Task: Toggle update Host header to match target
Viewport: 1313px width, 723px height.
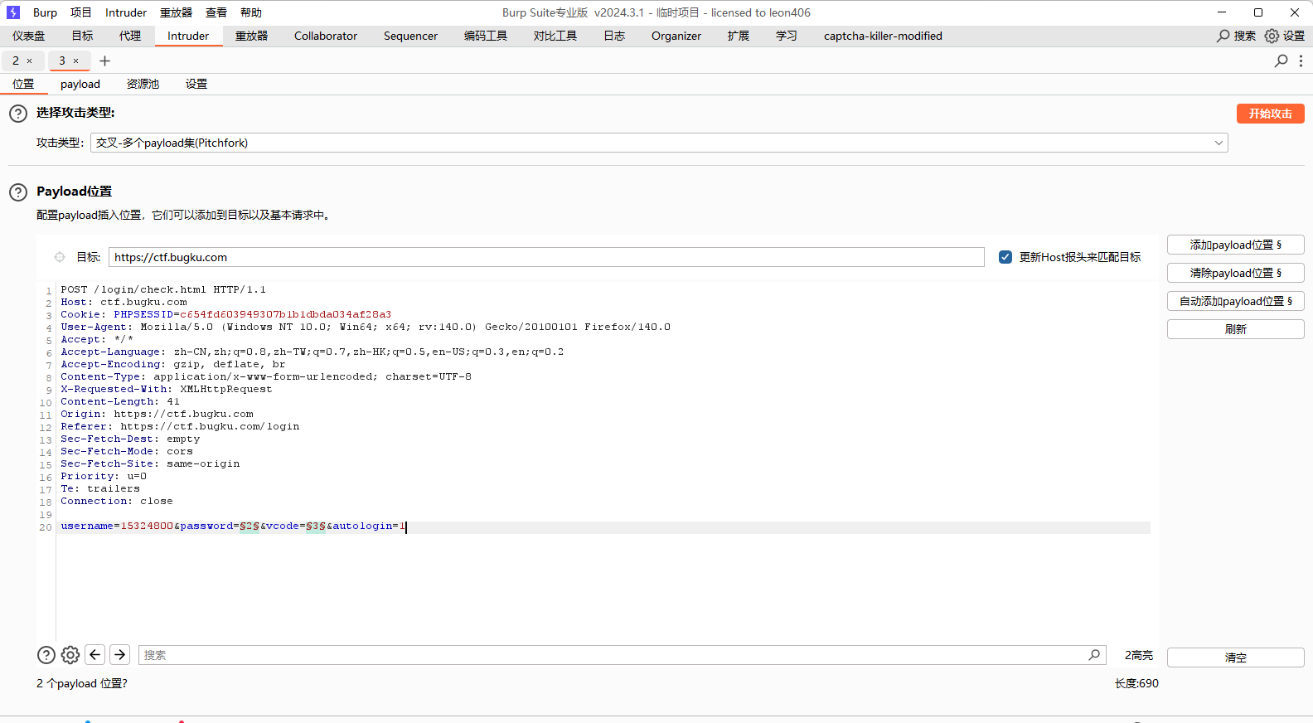Action: 1005,257
